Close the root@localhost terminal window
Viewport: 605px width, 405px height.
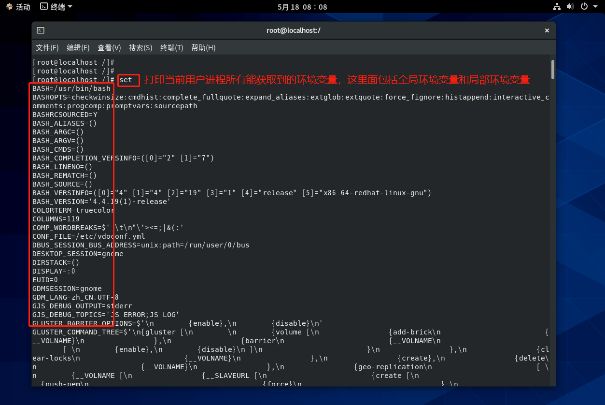[547, 30]
